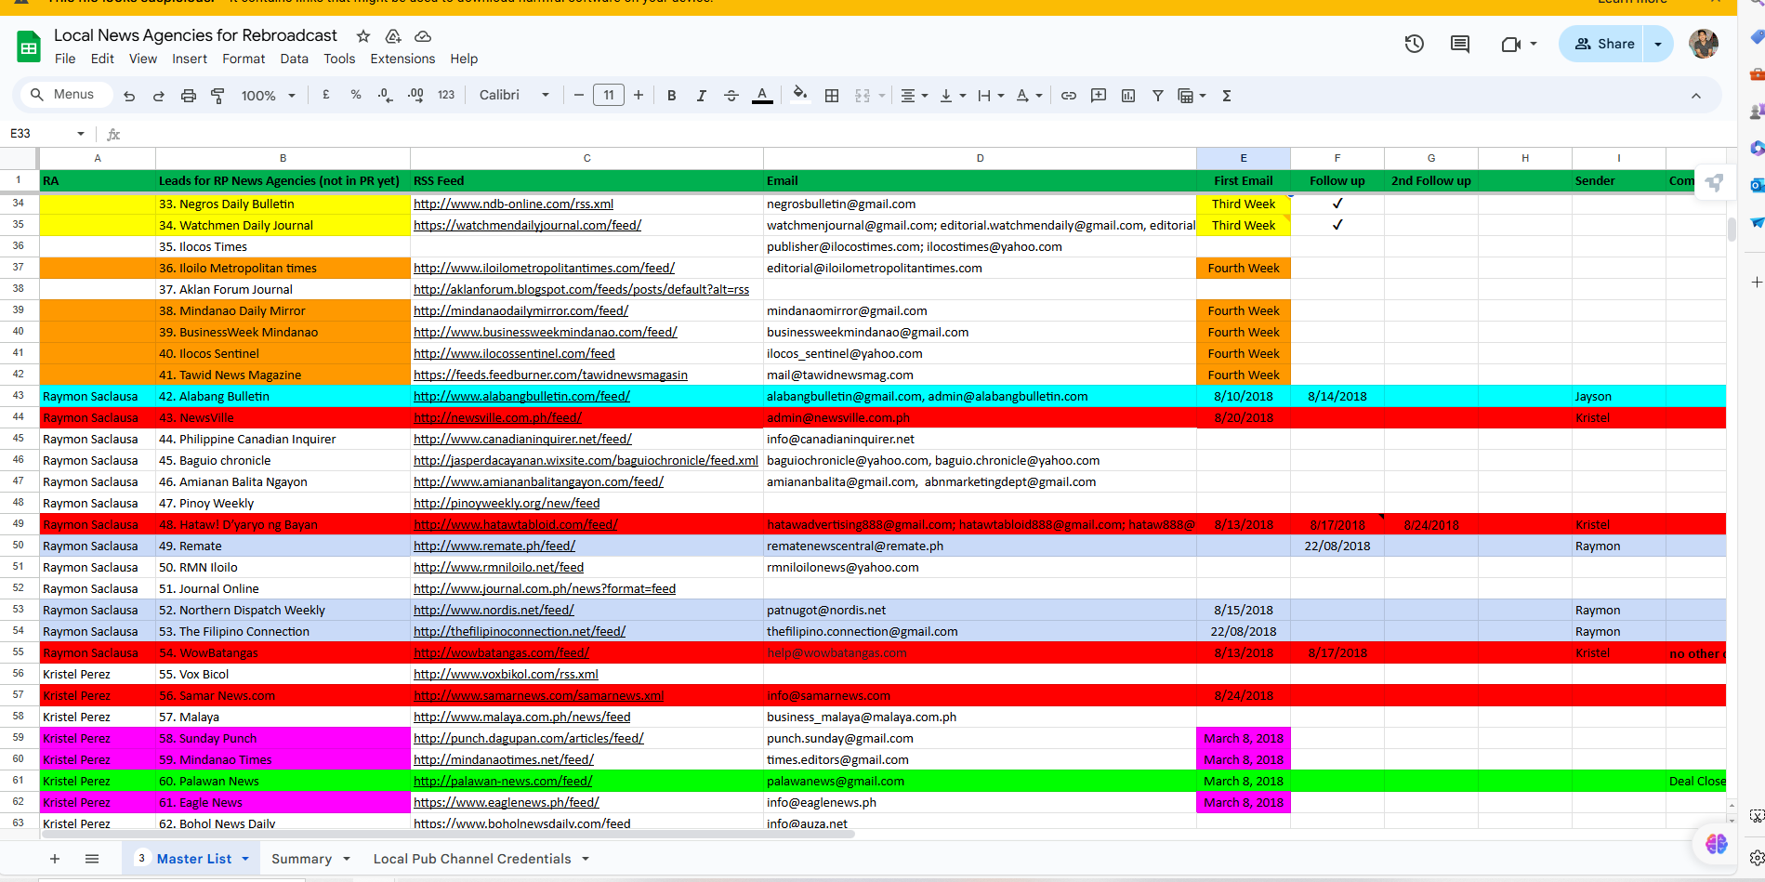The height and width of the screenshot is (882, 1765).
Task: Open the Calibri font dropdown
Action: [x=515, y=95]
